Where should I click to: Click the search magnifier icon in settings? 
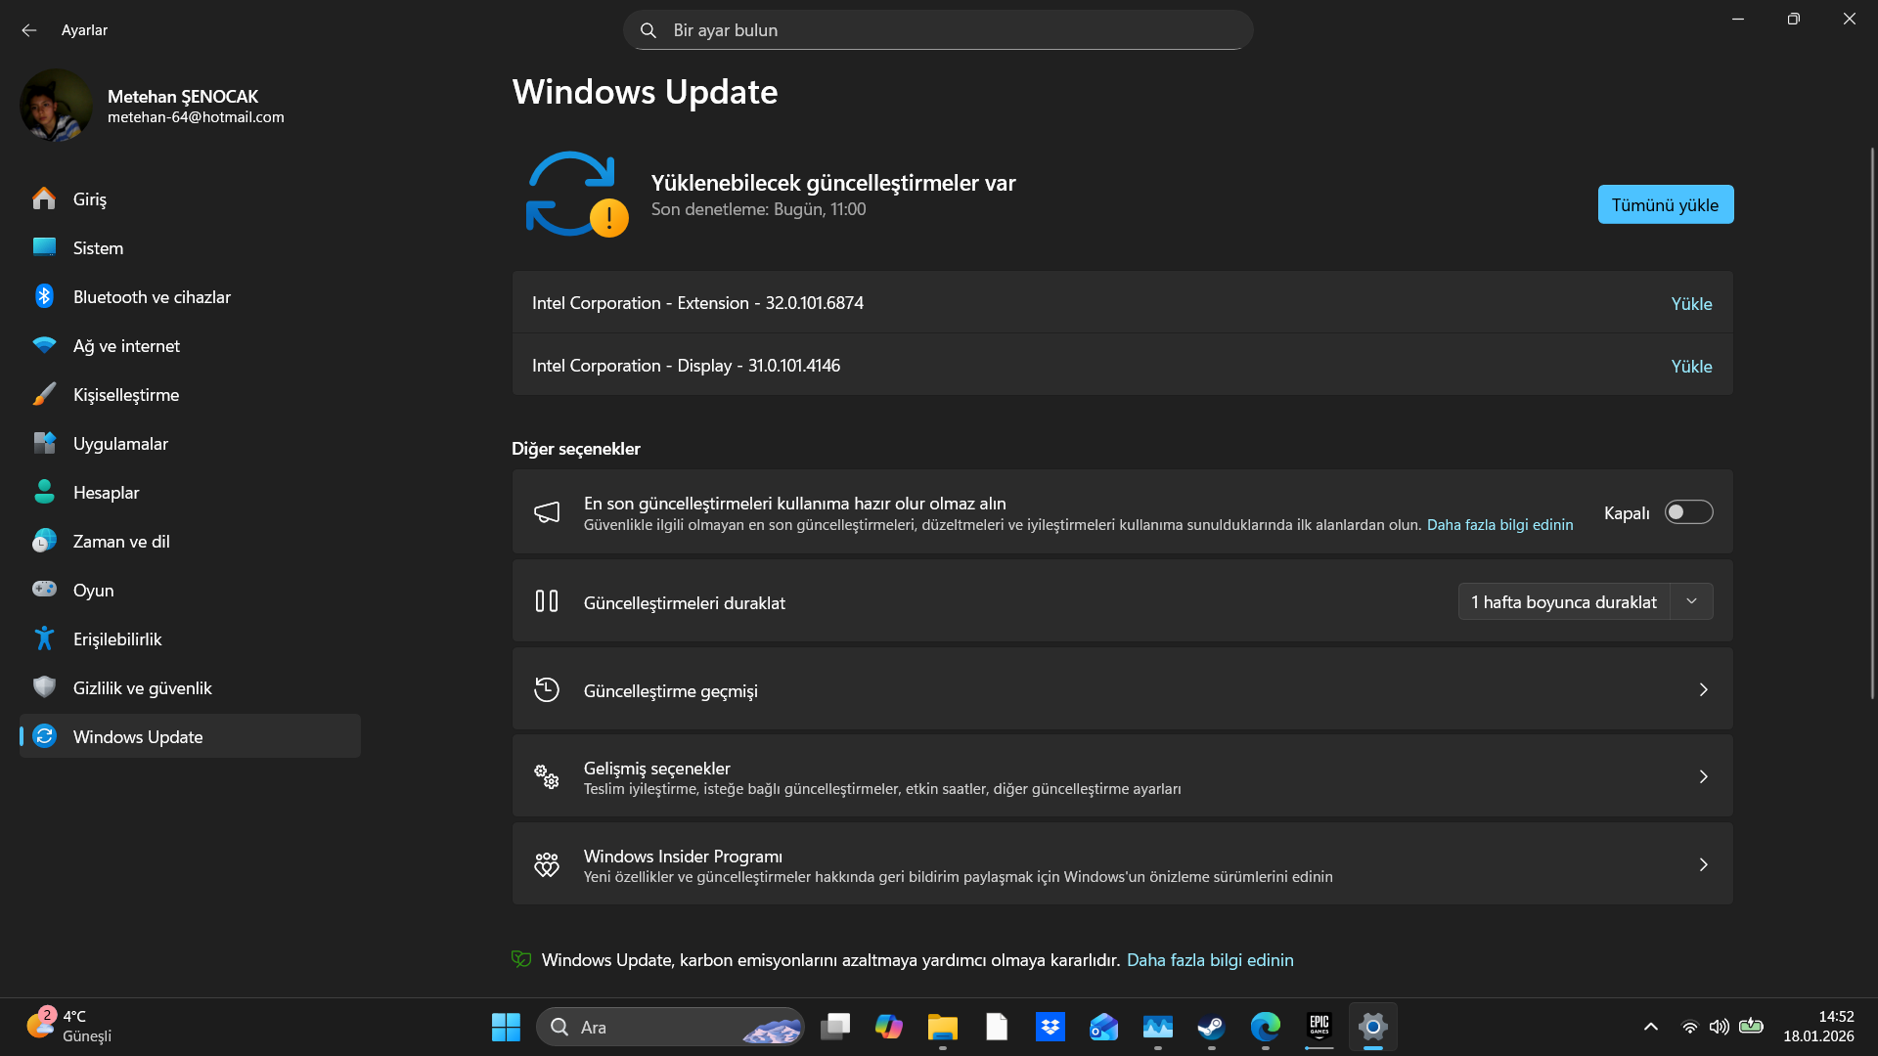(648, 30)
